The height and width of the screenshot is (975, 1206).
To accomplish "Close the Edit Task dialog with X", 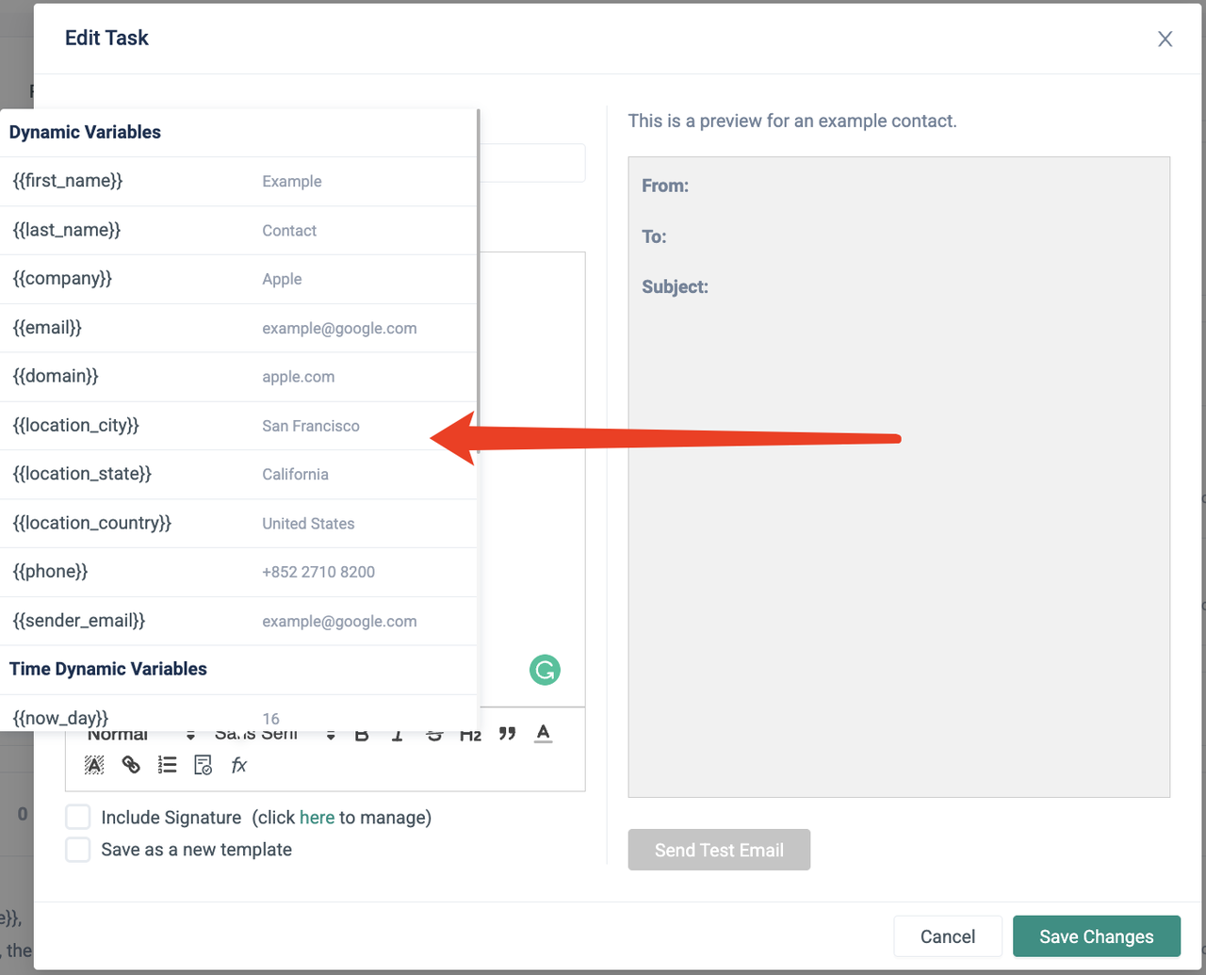I will click(1165, 39).
